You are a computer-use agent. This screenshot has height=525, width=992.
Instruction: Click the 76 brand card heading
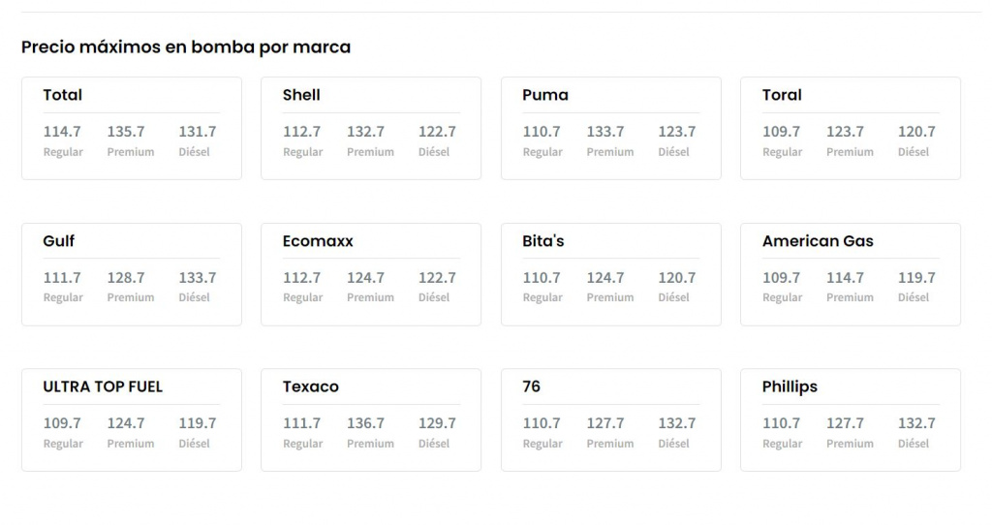(532, 386)
